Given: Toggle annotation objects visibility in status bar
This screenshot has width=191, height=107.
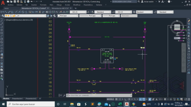Looking at the screenshot, I should pyautogui.click(x=150, y=99).
